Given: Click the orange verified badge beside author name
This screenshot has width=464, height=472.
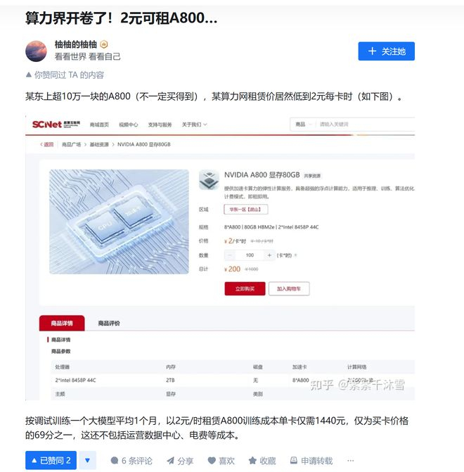Looking at the screenshot, I should [x=104, y=44].
